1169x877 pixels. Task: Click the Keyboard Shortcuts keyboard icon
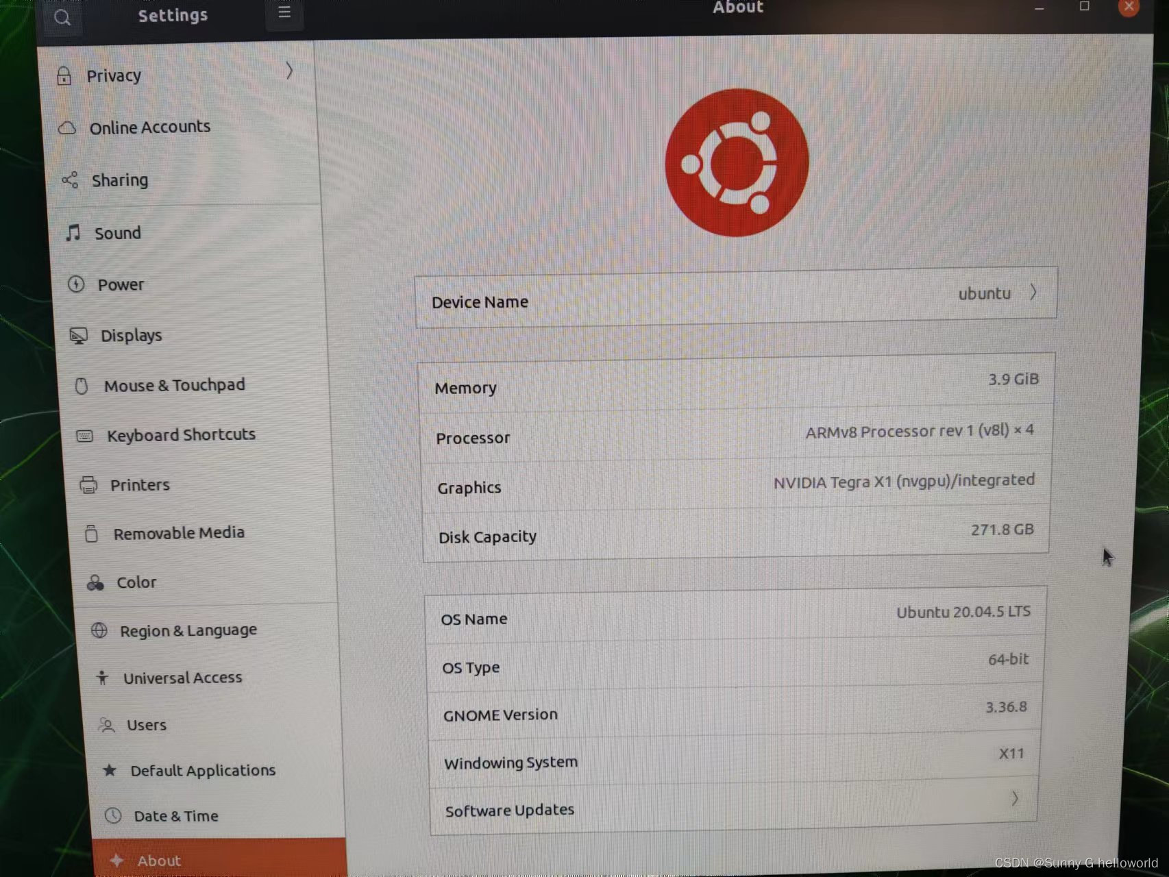85,436
